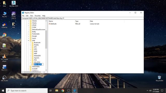Screen dimensions: 166x93
Task: Click the registry path address bar
Action: [x=82, y=18]
